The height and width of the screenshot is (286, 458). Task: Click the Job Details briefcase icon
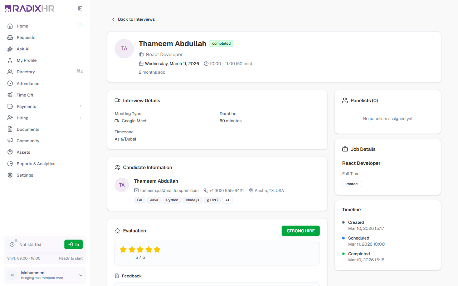(345, 149)
